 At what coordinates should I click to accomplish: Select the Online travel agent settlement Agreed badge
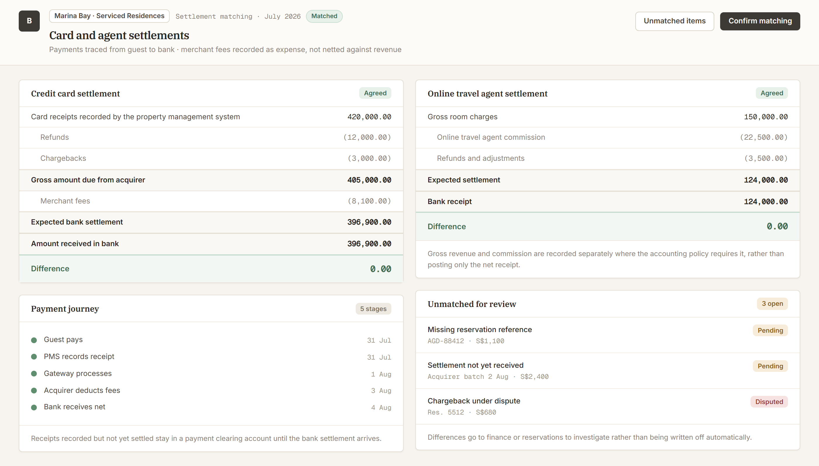click(x=772, y=93)
